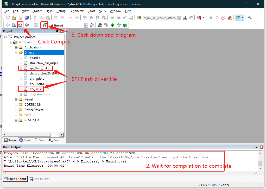Viewport: 266px width, 189px height.
Task: Click the Translate current file icon
Action: click(8, 25)
